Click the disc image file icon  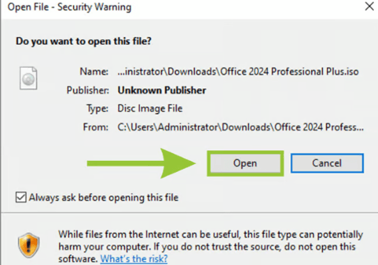click(x=29, y=78)
